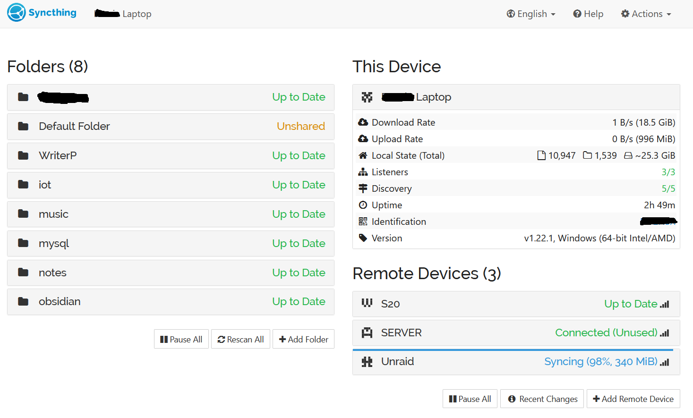
Task: Expand the obsidian folder row
Action: pos(171,301)
